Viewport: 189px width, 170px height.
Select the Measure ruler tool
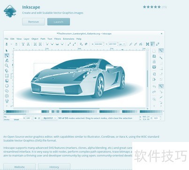7,71
